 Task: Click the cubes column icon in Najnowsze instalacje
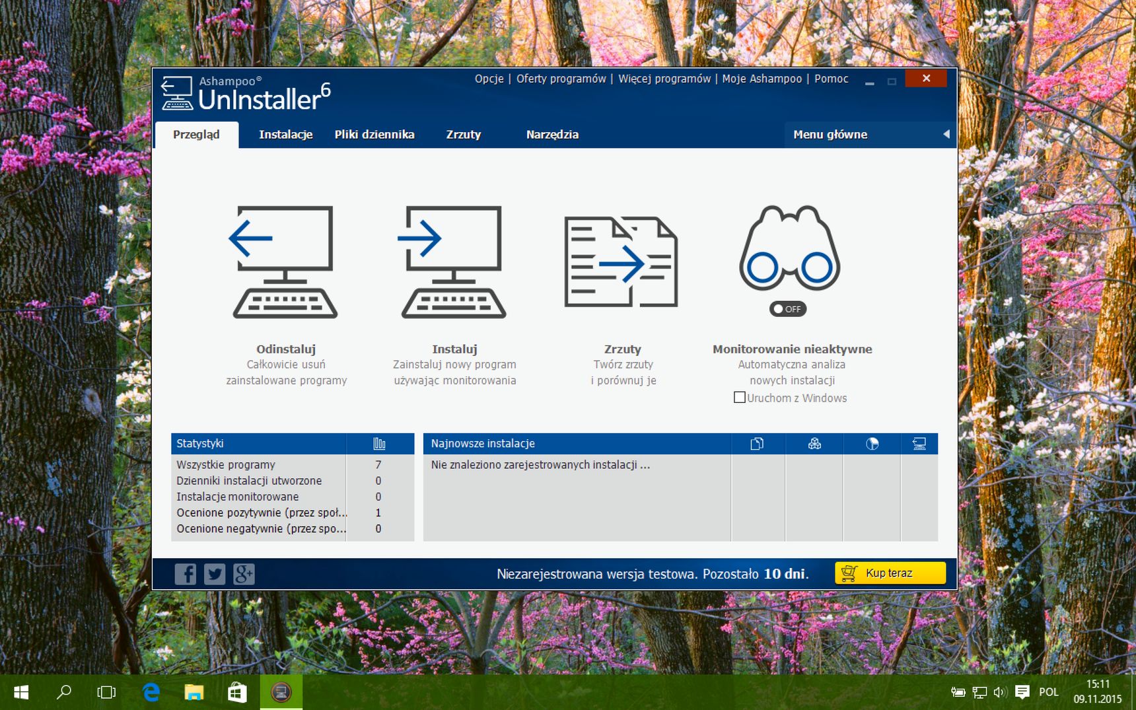tap(814, 444)
